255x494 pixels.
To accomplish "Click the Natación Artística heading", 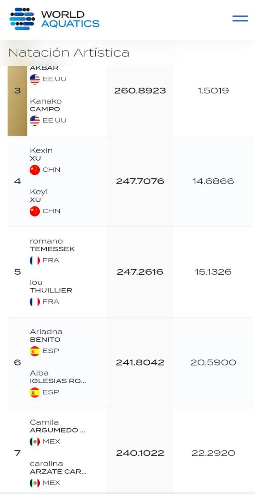I will coord(69,53).
